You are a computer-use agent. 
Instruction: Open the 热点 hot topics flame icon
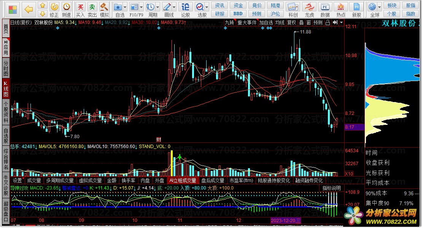[x=341, y=10]
